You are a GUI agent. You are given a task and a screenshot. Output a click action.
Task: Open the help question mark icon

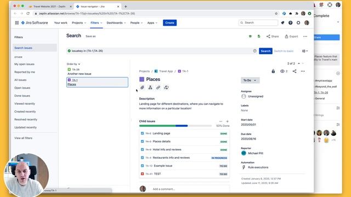tap(290, 23)
